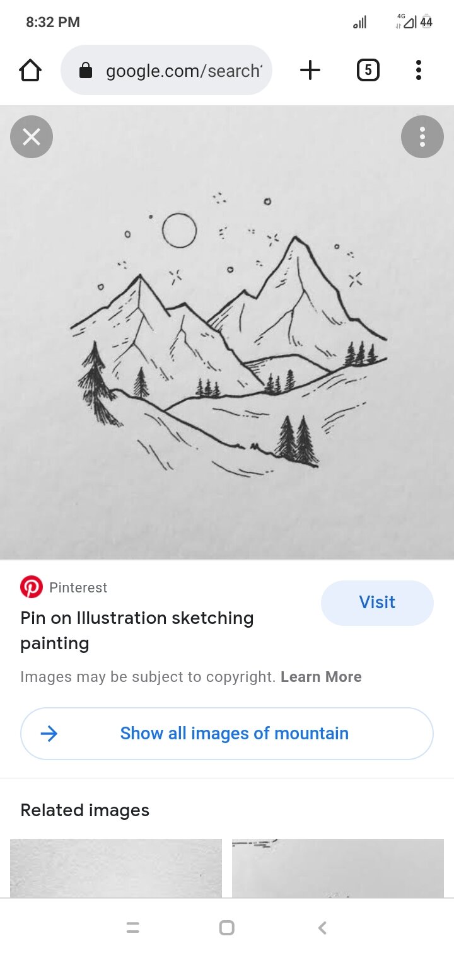Tap the Chrome home icon

point(30,70)
